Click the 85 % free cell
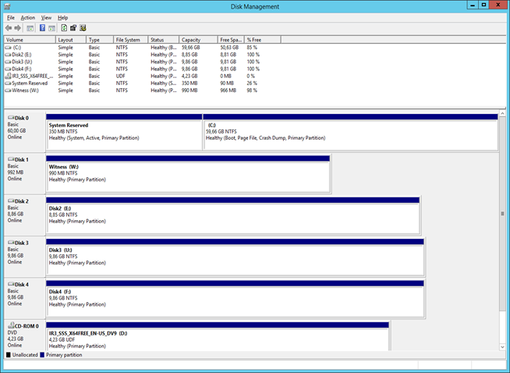The width and height of the screenshot is (510, 373). pyautogui.click(x=252, y=48)
